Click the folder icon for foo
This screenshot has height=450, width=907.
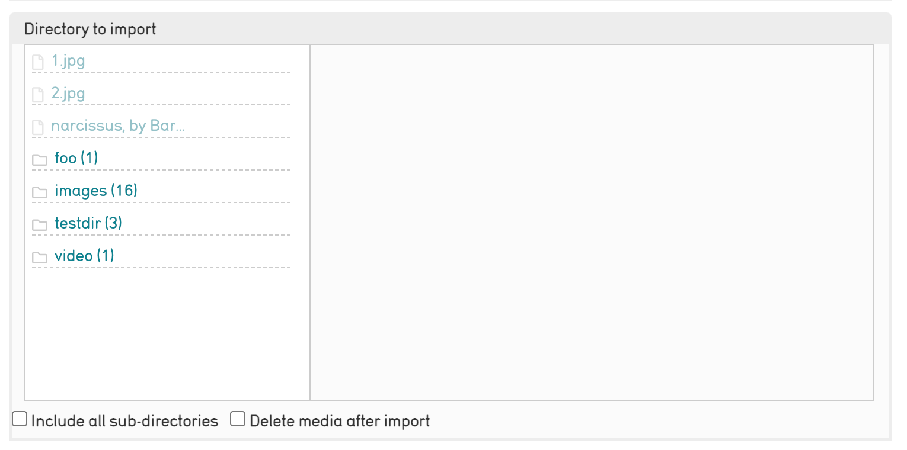click(x=40, y=160)
